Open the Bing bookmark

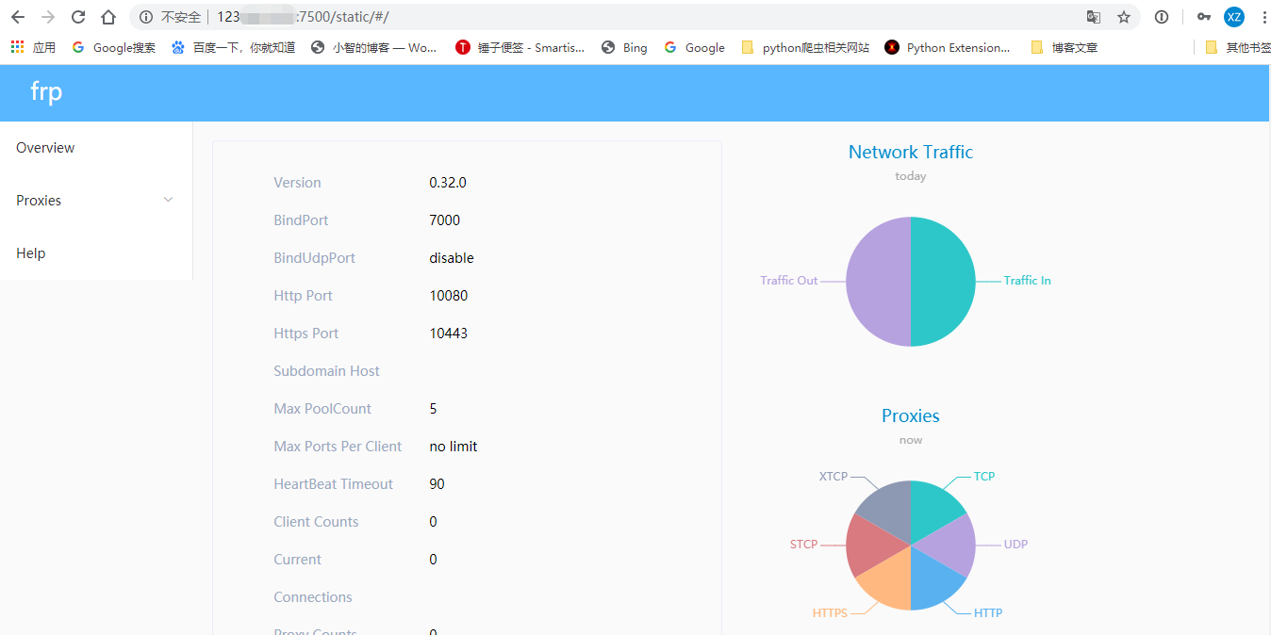coord(624,47)
